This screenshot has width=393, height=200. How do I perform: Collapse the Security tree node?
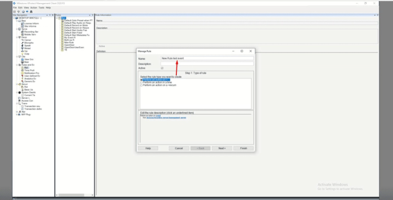pyautogui.click(x=17, y=84)
